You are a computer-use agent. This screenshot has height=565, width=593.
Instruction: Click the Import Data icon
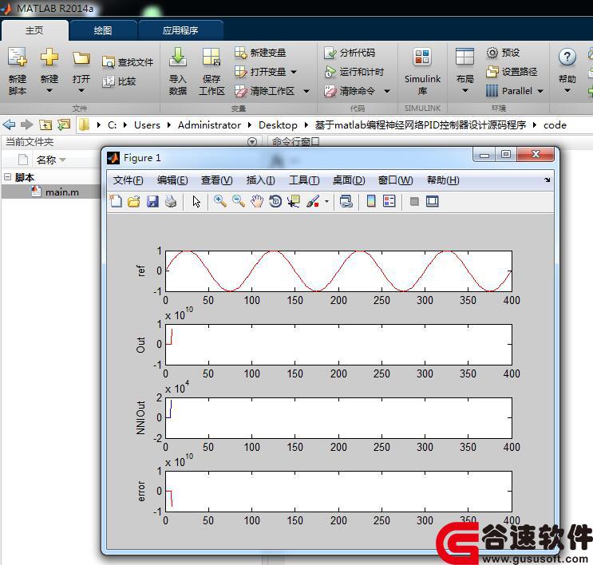click(177, 57)
